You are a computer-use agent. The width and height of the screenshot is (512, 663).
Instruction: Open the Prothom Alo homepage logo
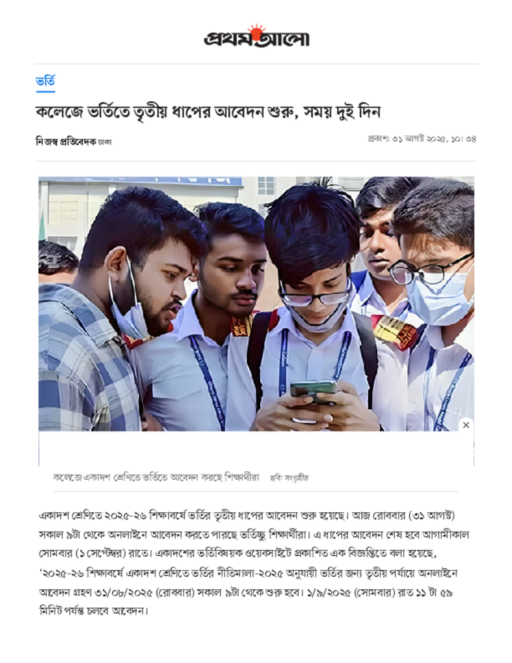coord(256,36)
